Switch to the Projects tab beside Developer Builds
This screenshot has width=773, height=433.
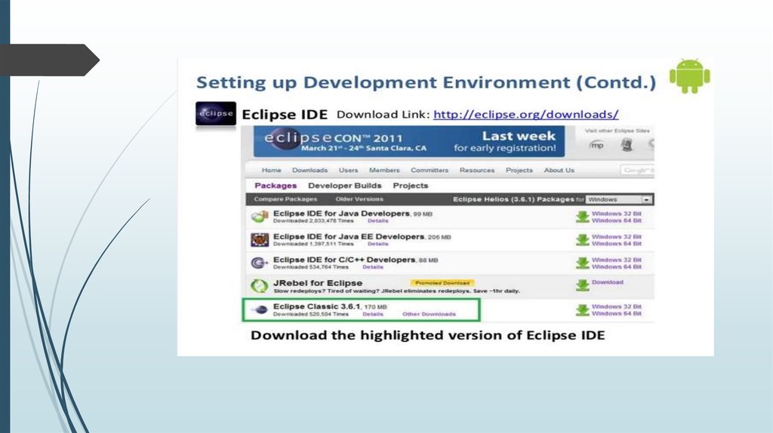[x=410, y=186]
